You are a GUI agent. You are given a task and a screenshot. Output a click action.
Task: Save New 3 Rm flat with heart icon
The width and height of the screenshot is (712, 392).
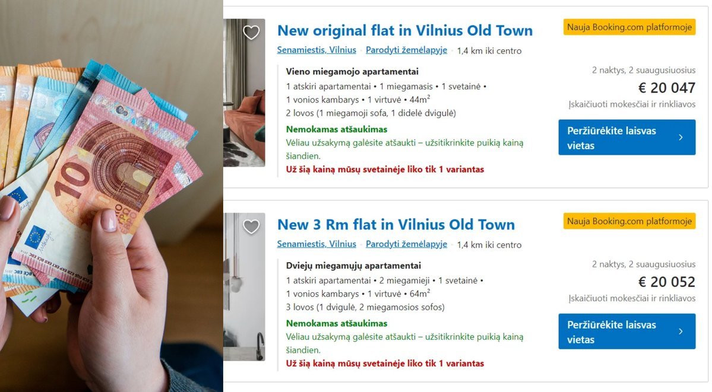coord(251,227)
